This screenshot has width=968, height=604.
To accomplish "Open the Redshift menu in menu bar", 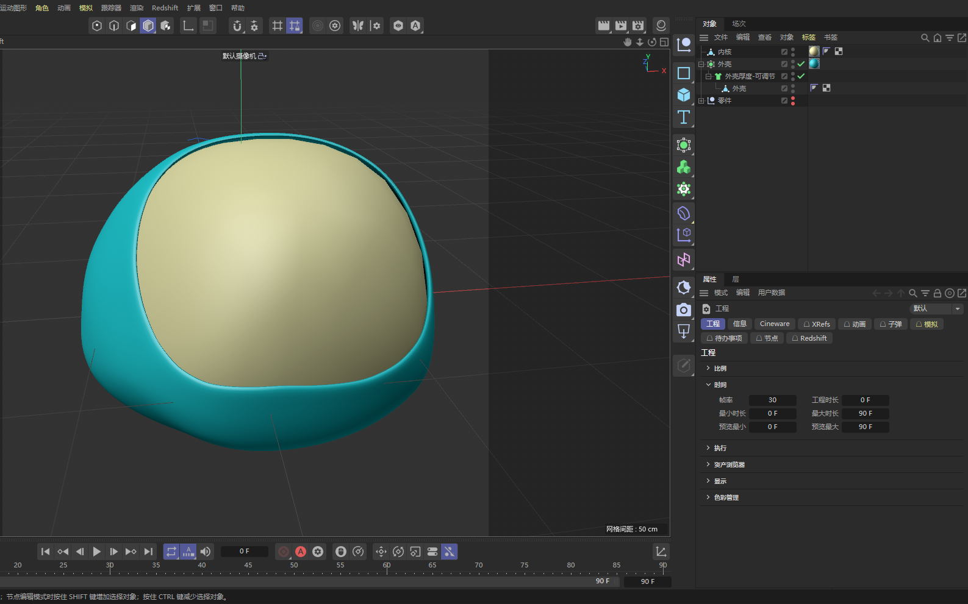I will click(x=165, y=8).
